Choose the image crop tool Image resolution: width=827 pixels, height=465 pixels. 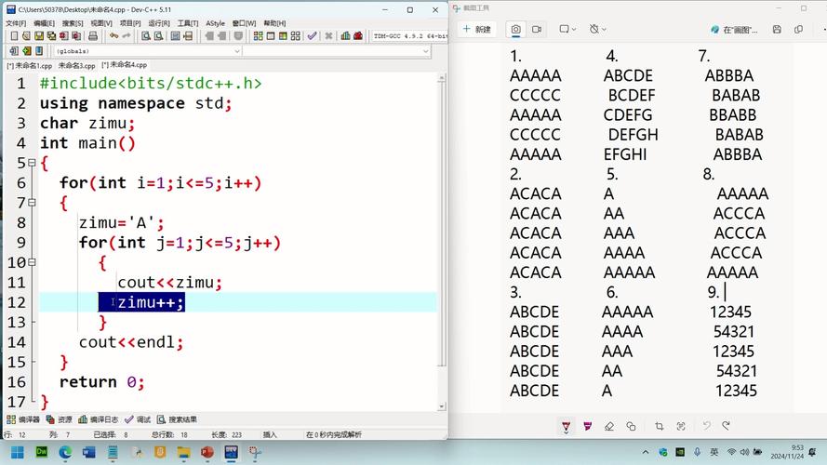(x=659, y=426)
